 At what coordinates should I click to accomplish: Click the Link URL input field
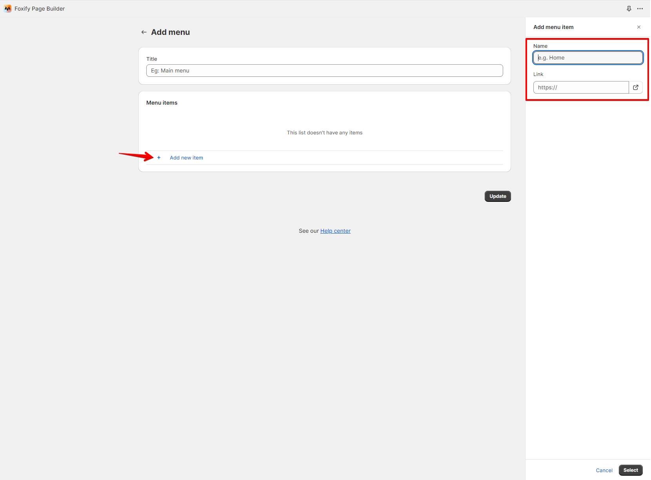click(581, 87)
